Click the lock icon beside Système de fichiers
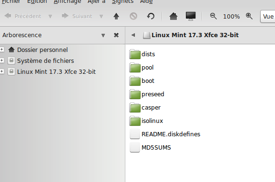 pos(11,61)
